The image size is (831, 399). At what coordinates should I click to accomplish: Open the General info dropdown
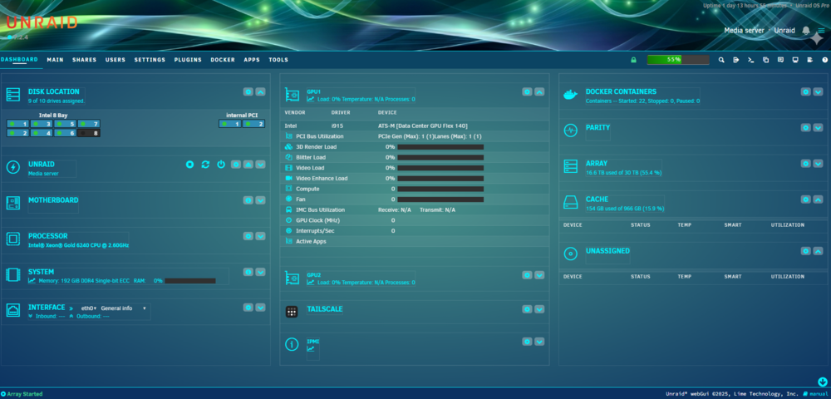(123, 308)
